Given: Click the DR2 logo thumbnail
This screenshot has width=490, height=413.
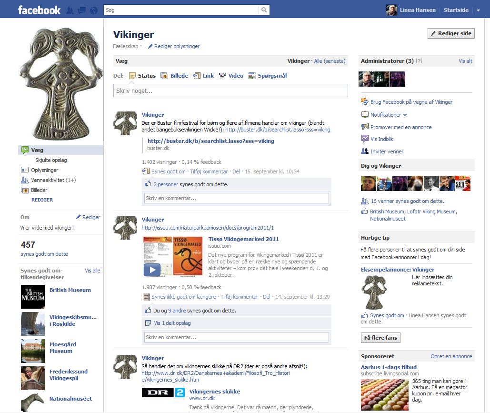Looking at the screenshot, I should pos(163,393).
